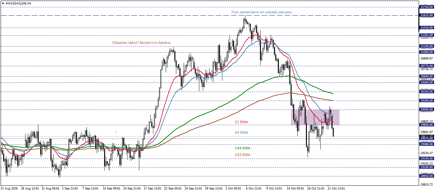Click the 30050.00 price level tag

[426, 110]
